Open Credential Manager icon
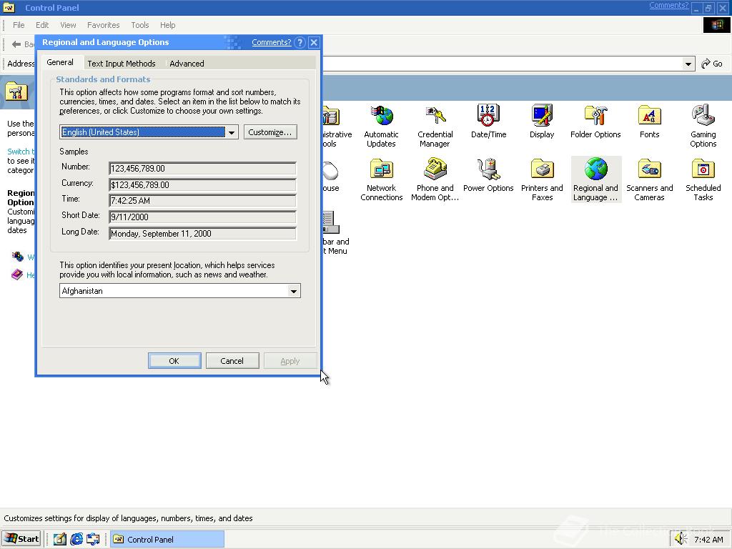732x549 pixels. (x=435, y=126)
